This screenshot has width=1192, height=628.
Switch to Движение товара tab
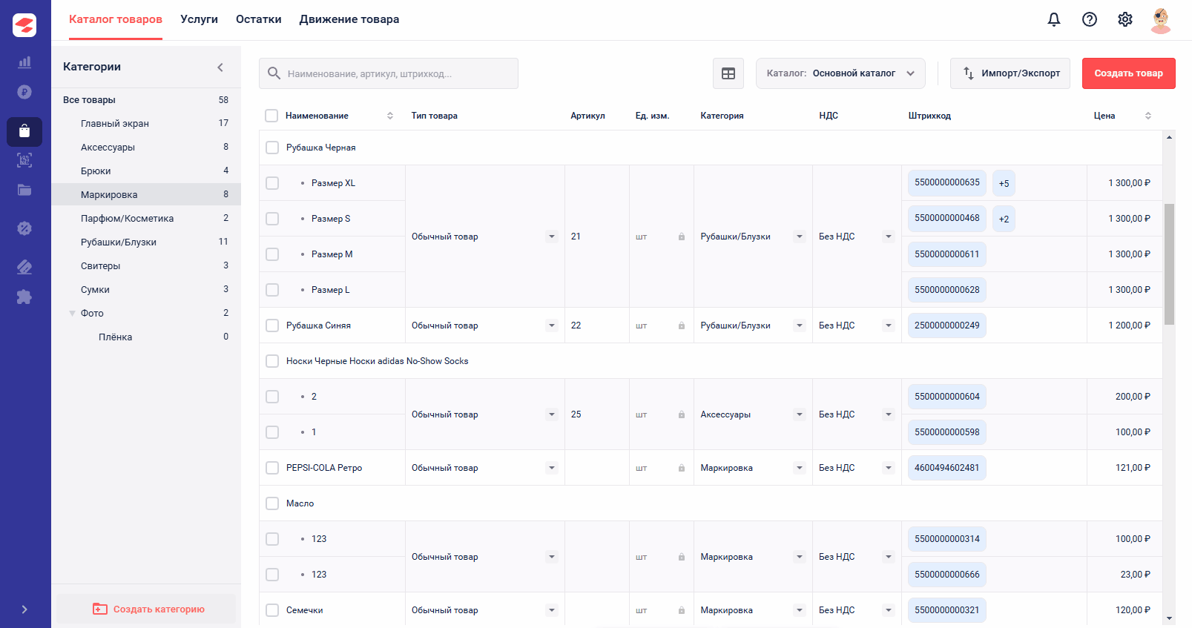pos(349,19)
